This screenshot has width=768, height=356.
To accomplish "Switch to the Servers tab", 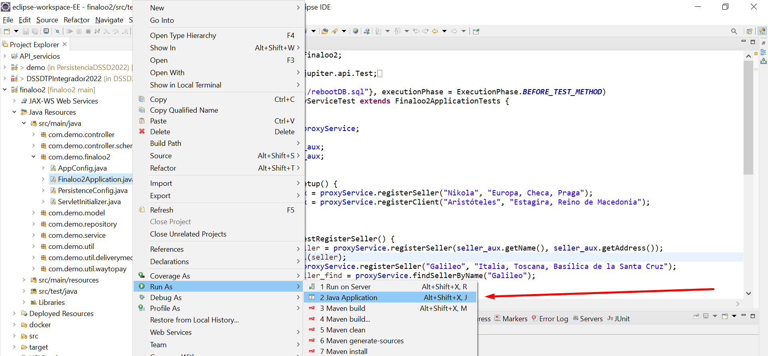I will (588, 319).
